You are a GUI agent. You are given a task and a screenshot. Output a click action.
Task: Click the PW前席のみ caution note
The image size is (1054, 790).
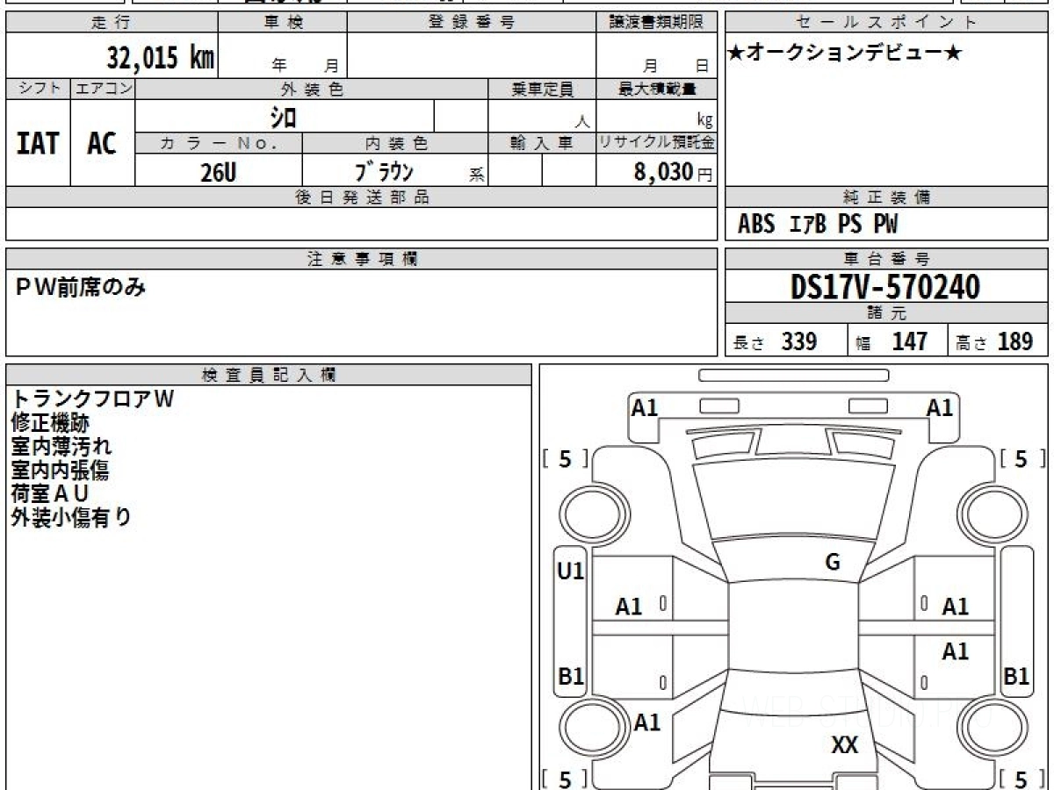80,287
